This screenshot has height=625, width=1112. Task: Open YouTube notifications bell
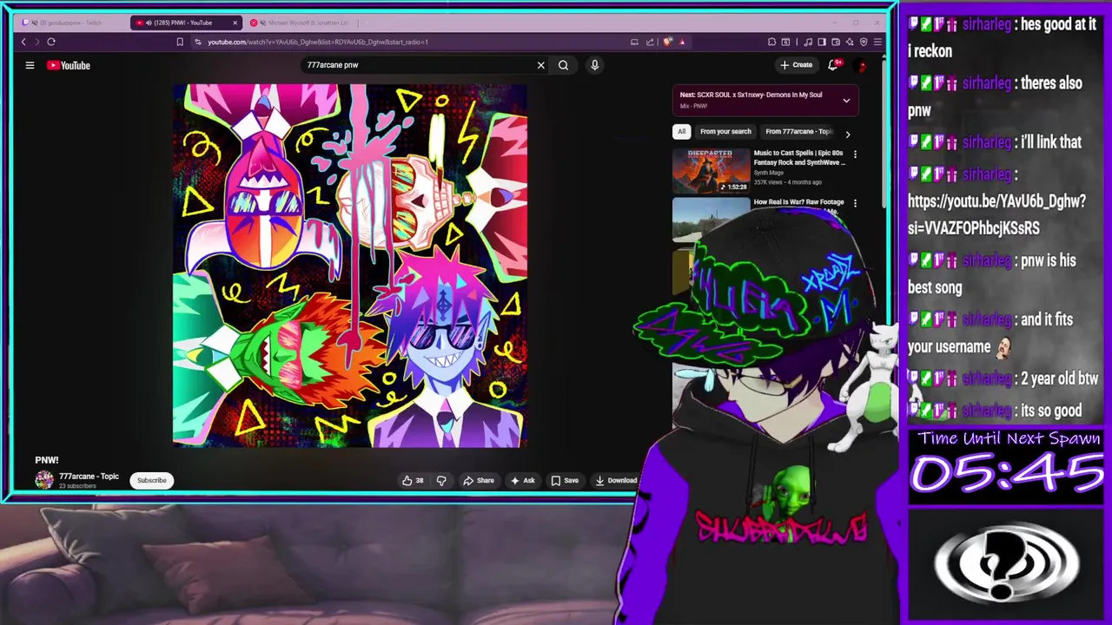(833, 65)
